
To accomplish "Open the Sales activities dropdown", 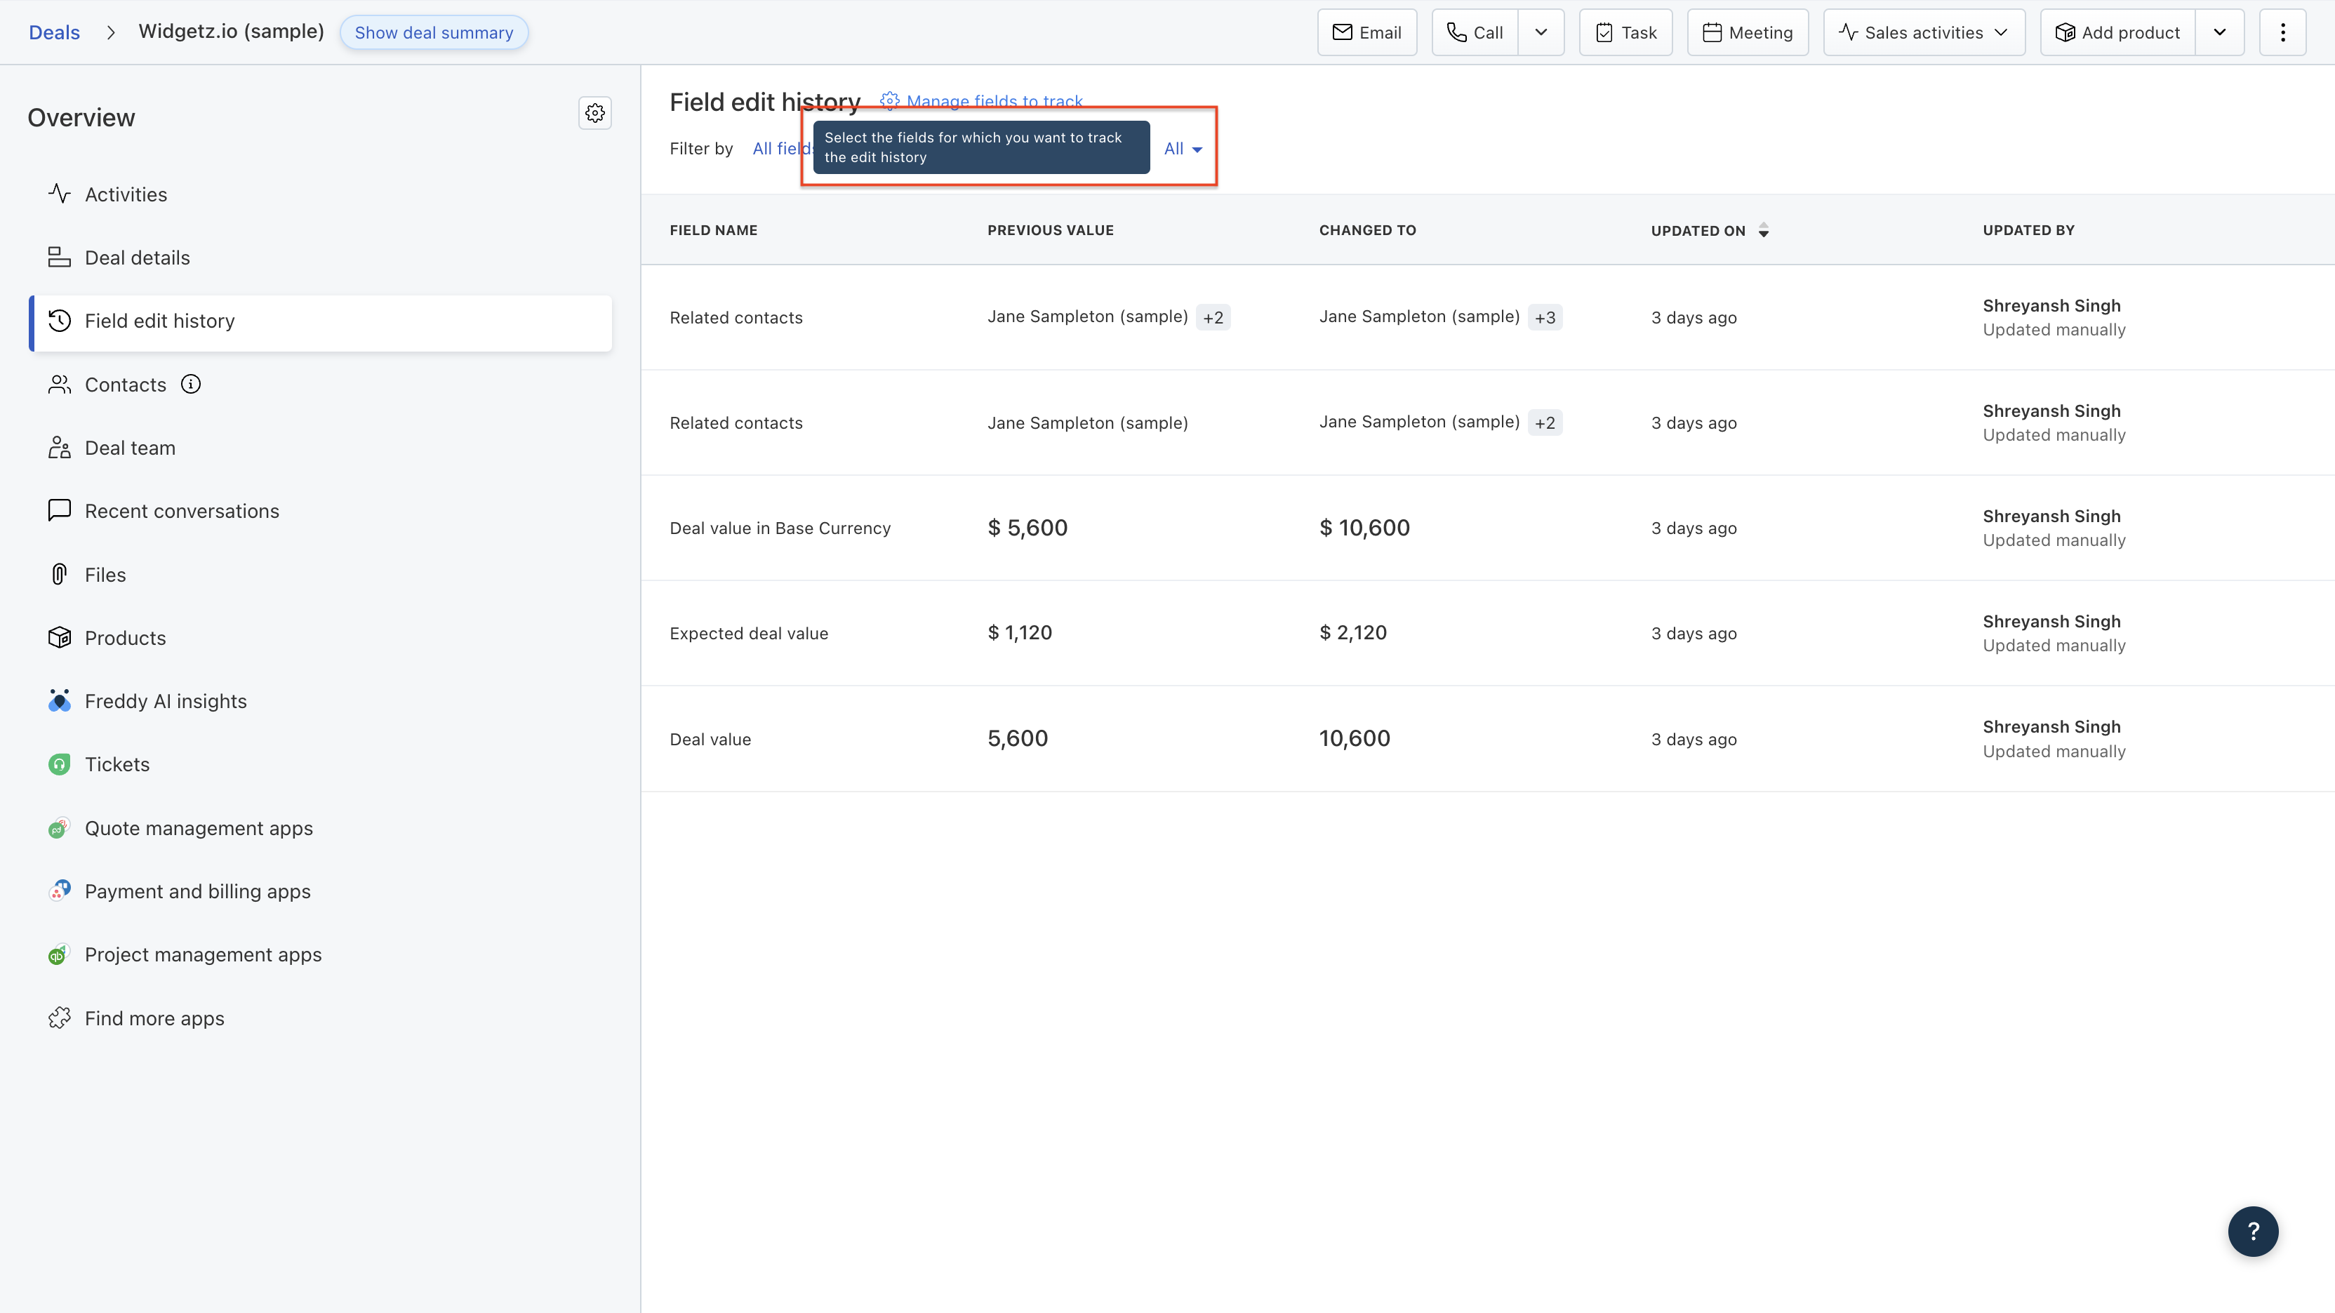I will tap(1924, 32).
